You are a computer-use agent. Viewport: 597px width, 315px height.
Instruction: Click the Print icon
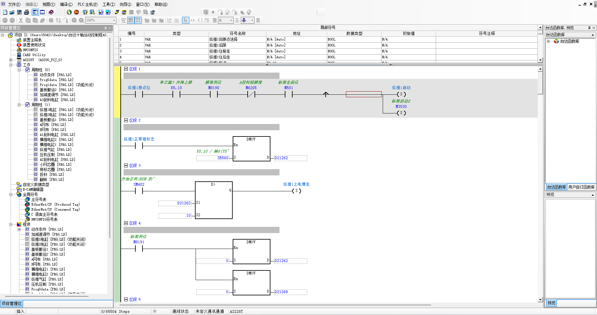coord(27,12)
